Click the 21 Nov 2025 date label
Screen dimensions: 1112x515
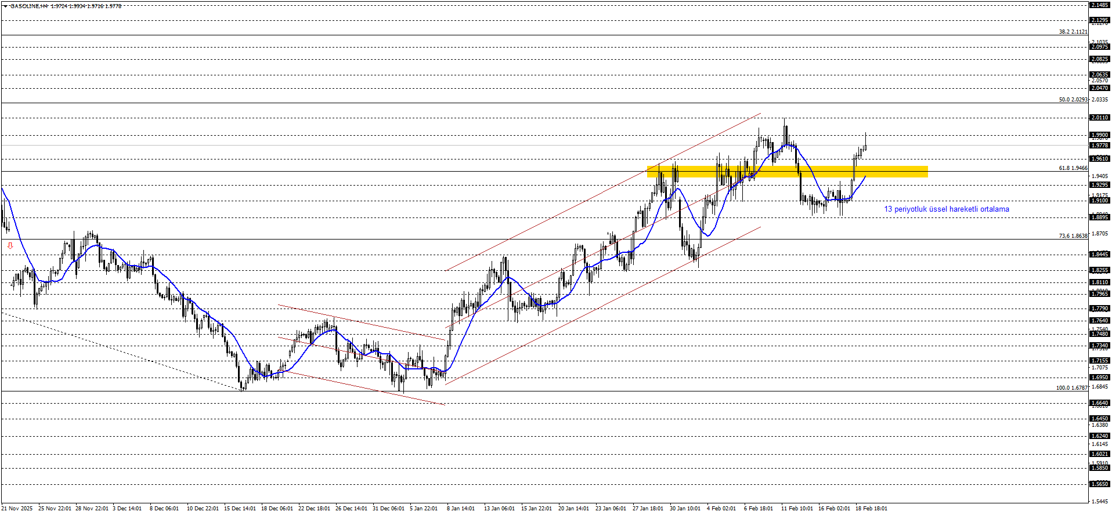pyautogui.click(x=17, y=509)
